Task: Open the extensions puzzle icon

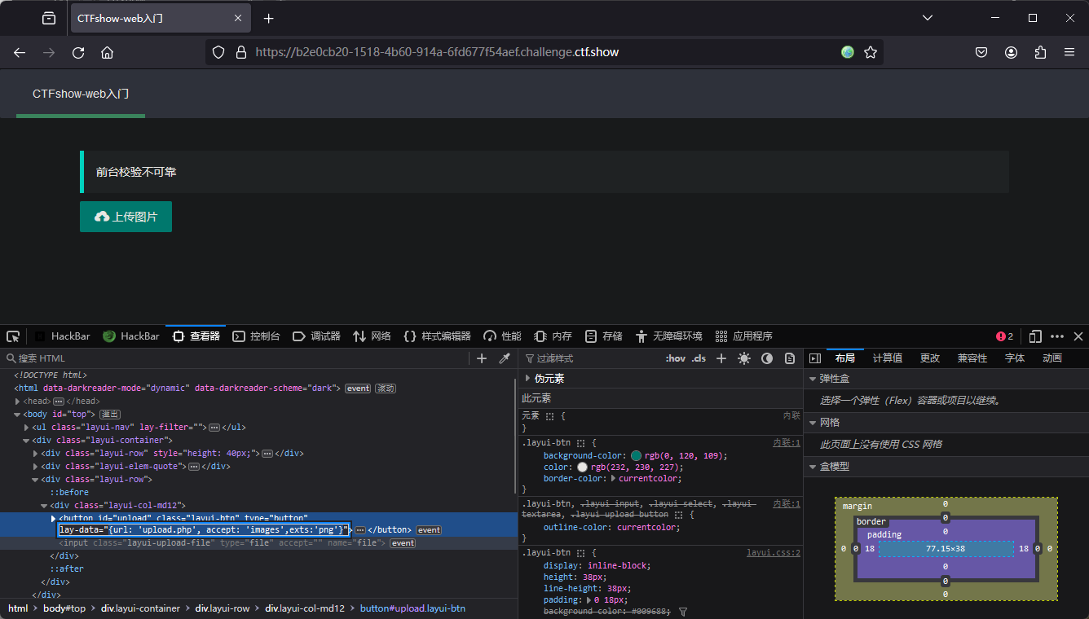Action: [1040, 52]
